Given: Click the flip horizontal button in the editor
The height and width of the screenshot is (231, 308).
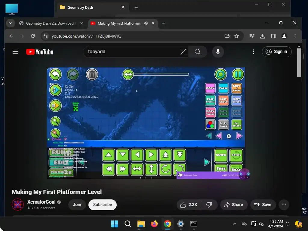Looking at the screenshot, I should 137,169.
